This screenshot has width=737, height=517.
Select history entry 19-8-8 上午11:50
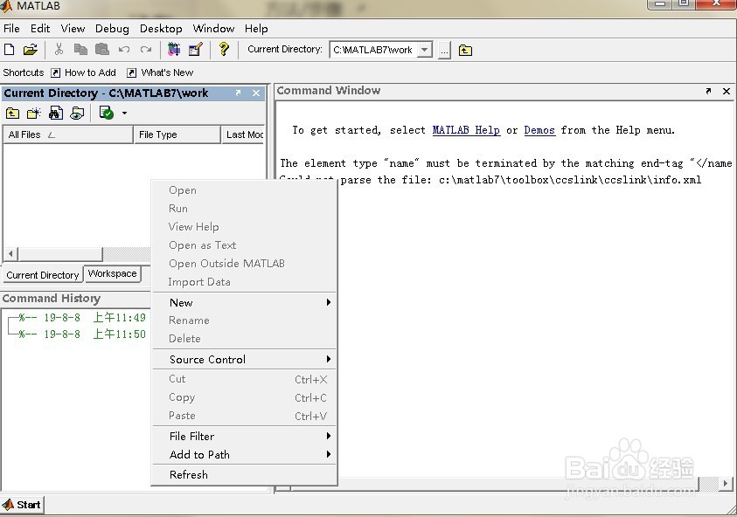82,334
